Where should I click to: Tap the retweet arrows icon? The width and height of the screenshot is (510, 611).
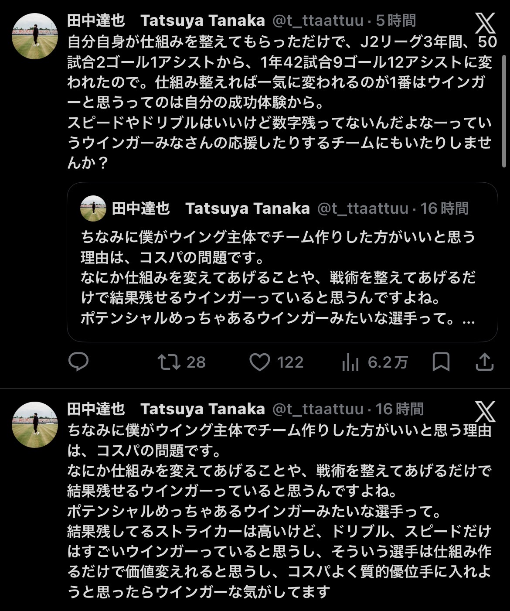[x=169, y=362]
